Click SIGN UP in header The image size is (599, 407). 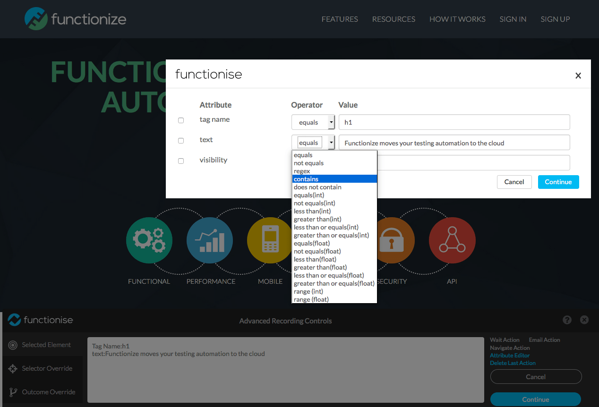tap(555, 19)
